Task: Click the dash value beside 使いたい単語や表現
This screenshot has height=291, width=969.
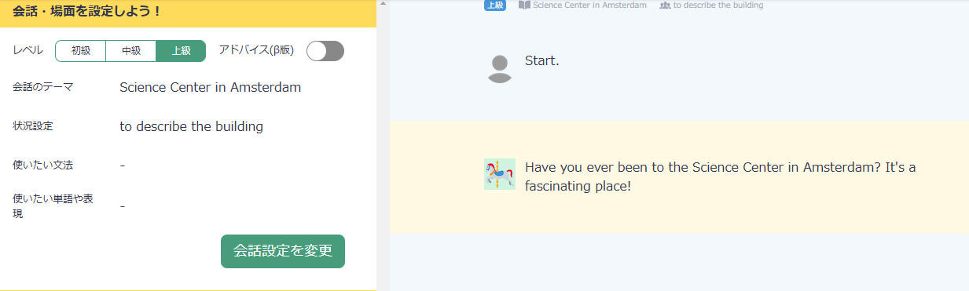Action: [x=123, y=206]
